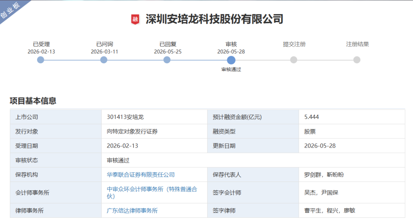
Task: Click the 审核 timeline node
Action: tap(231, 60)
